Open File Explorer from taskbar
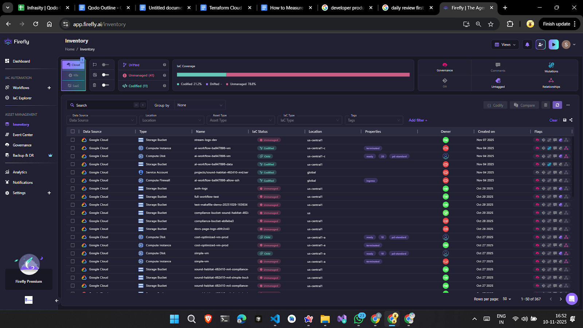583x328 pixels. pyautogui.click(x=325, y=319)
